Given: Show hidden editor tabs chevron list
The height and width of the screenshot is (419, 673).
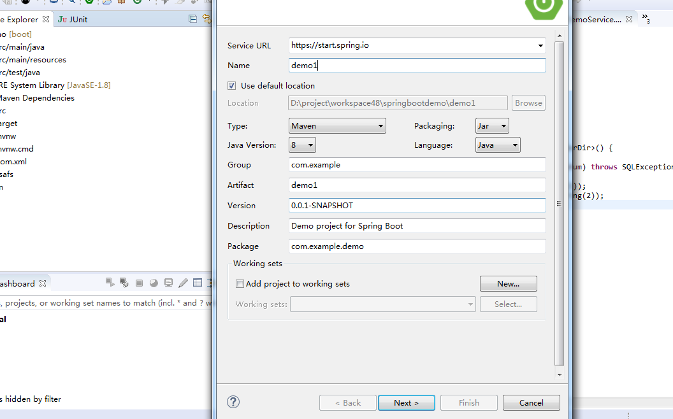Looking at the screenshot, I should (x=646, y=18).
